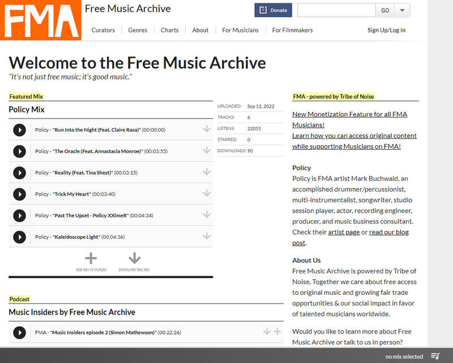Click the FMA orange logo

[x=41, y=20]
